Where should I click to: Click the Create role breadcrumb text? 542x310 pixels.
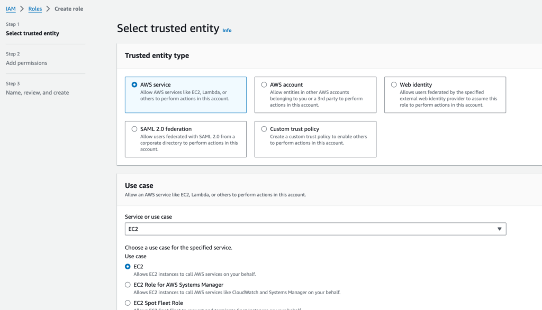pyautogui.click(x=69, y=8)
